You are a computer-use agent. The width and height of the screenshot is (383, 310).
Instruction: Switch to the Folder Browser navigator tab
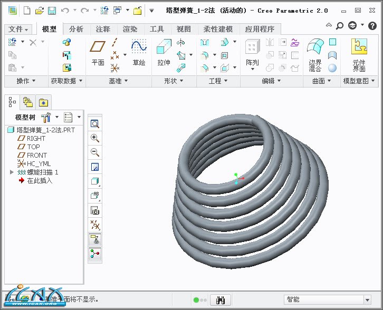point(27,102)
